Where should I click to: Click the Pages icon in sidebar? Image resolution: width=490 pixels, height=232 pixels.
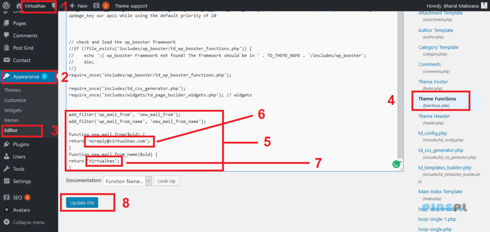(x=7, y=23)
